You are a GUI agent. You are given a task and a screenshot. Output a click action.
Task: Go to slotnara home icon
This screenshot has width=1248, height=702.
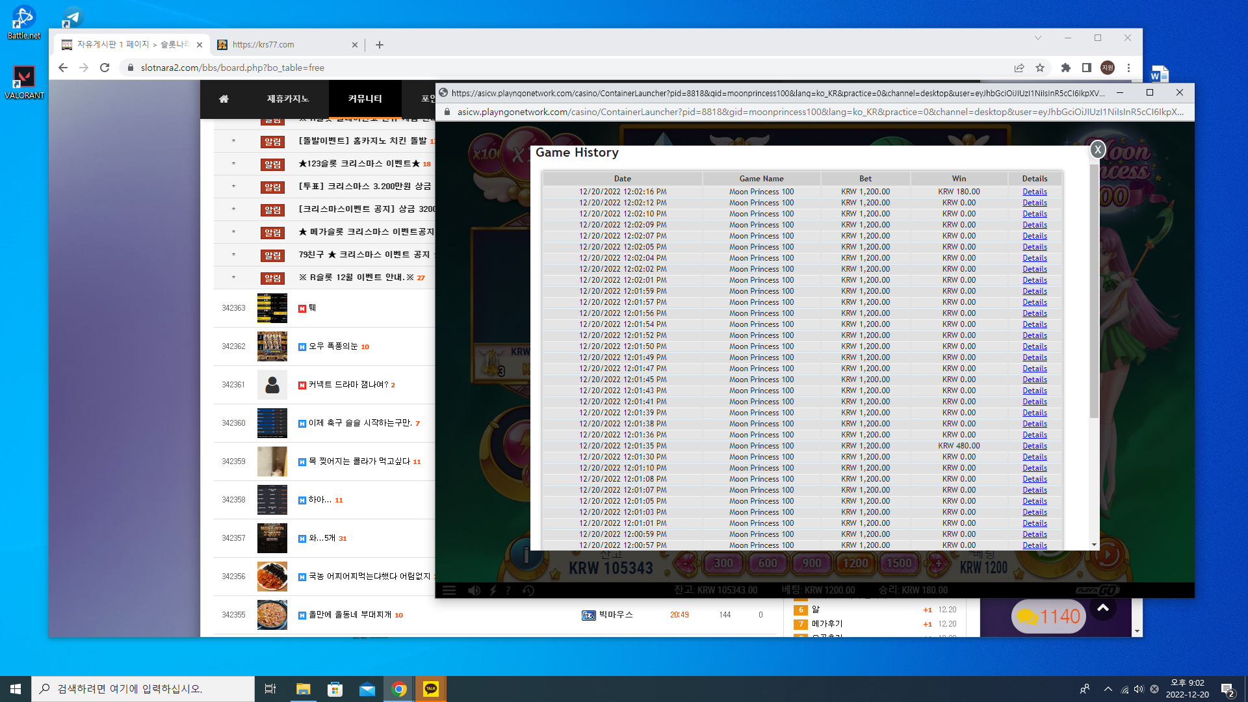pyautogui.click(x=224, y=99)
